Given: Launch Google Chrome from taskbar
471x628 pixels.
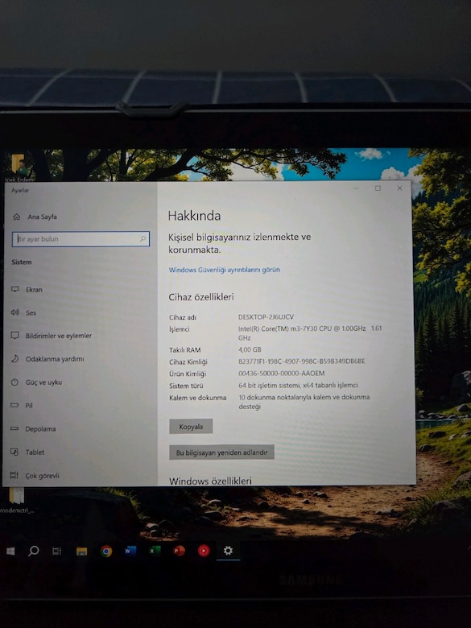Looking at the screenshot, I should [106, 551].
